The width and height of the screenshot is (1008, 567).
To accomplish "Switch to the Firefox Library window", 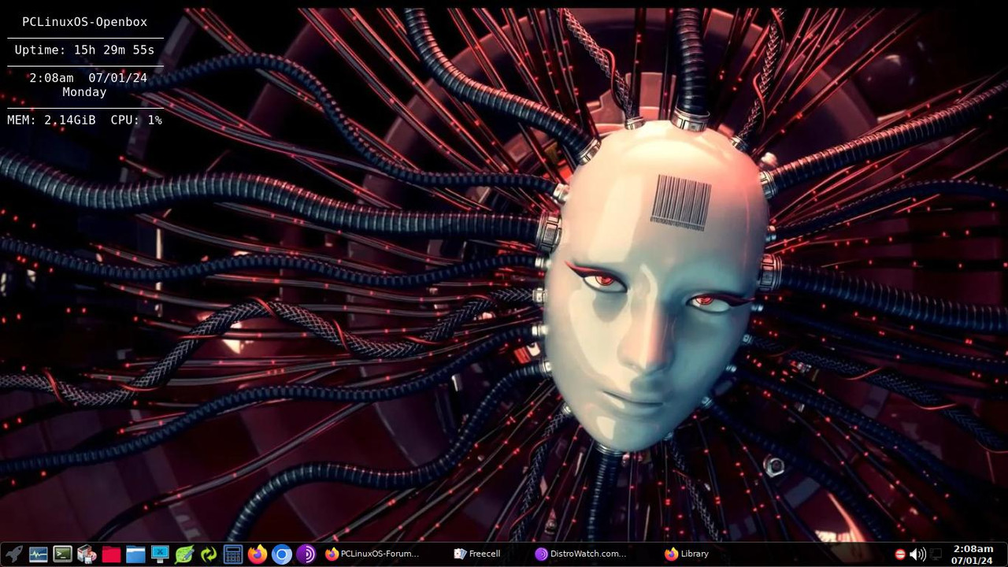I will tap(687, 554).
